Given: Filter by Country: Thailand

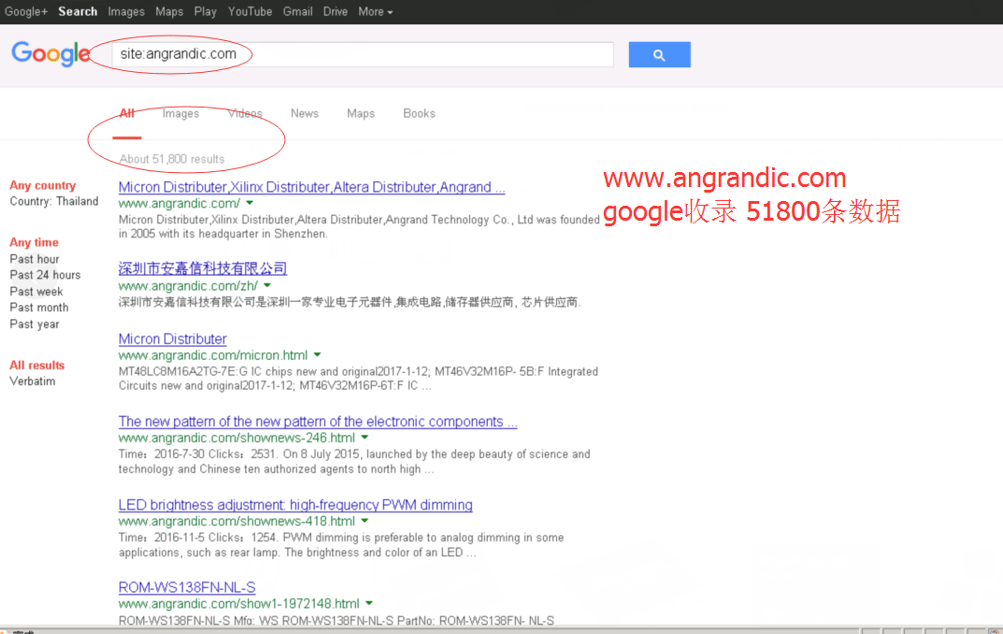Looking at the screenshot, I should (x=54, y=202).
